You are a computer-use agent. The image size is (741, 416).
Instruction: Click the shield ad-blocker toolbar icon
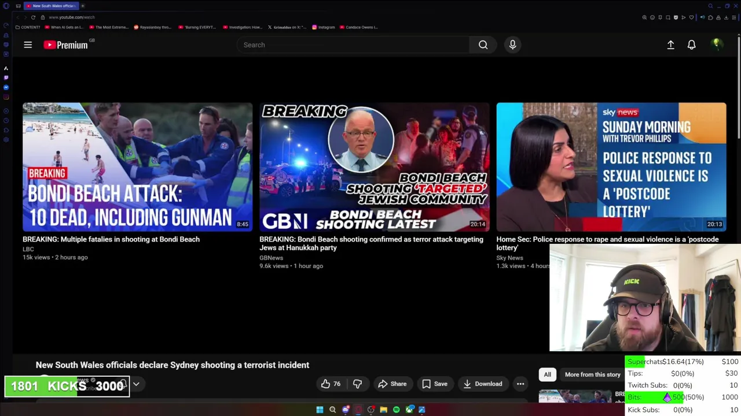click(x=676, y=17)
